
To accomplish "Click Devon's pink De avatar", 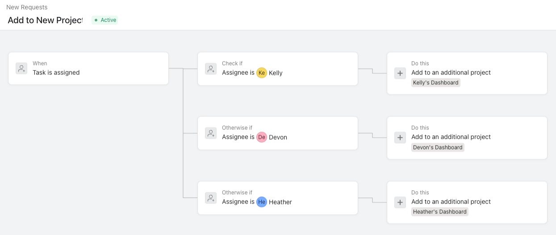I will [x=262, y=137].
